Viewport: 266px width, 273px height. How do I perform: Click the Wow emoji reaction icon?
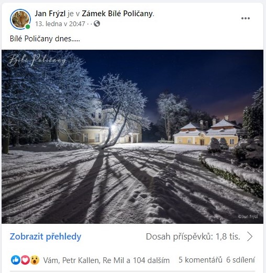coord(35,260)
